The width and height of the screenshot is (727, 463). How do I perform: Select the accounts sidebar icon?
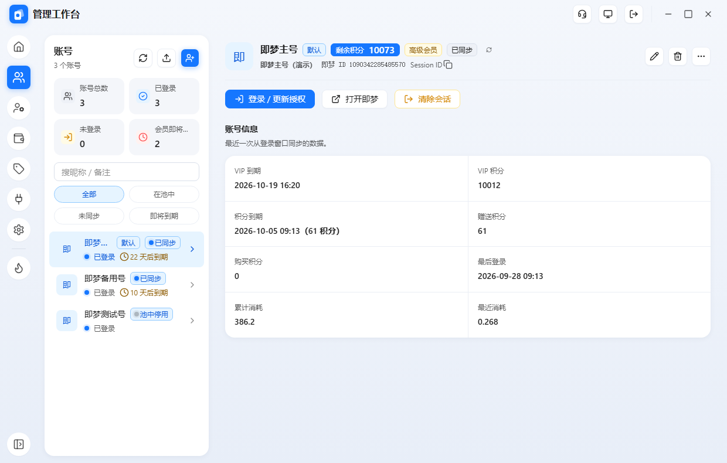[x=19, y=77]
